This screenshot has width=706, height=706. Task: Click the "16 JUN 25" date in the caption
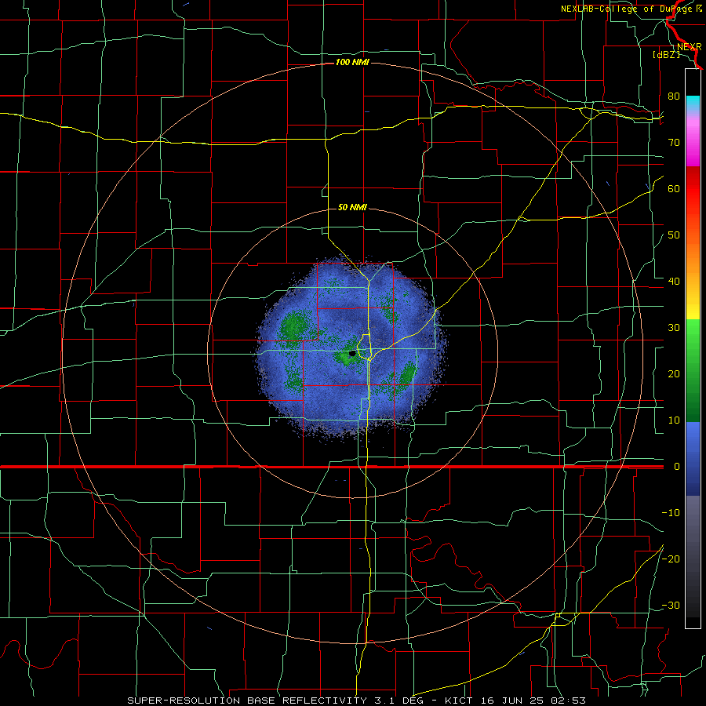(x=511, y=701)
